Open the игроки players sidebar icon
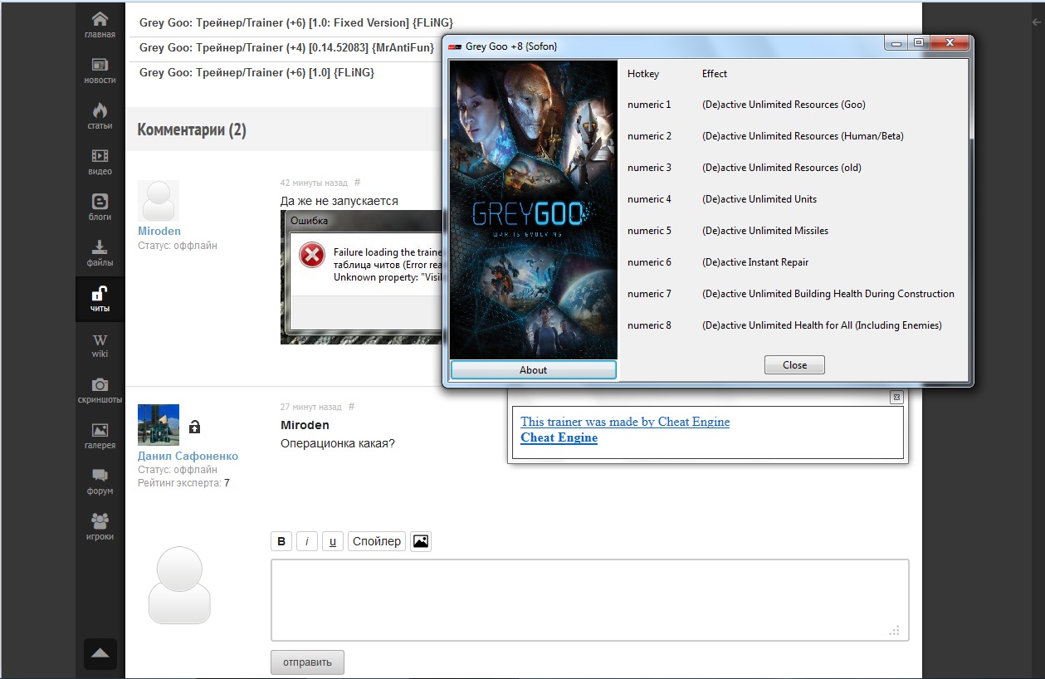1045x679 pixels. point(100,527)
